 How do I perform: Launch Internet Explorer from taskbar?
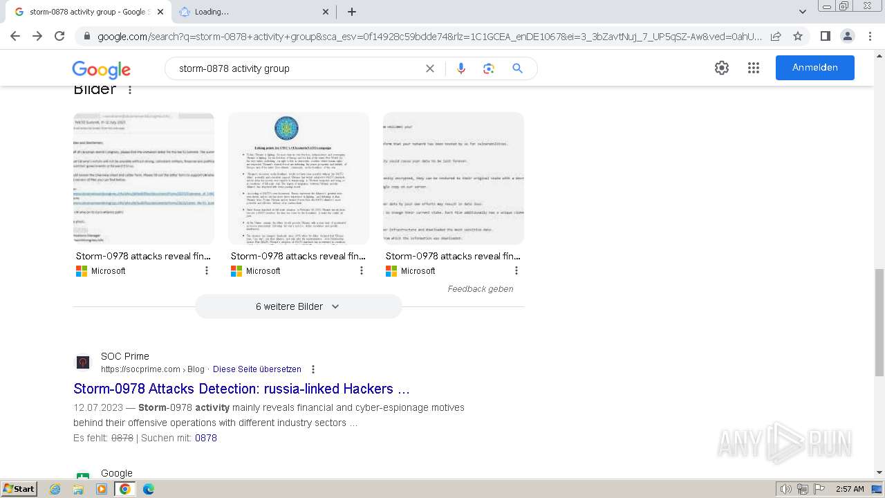pos(55,489)
